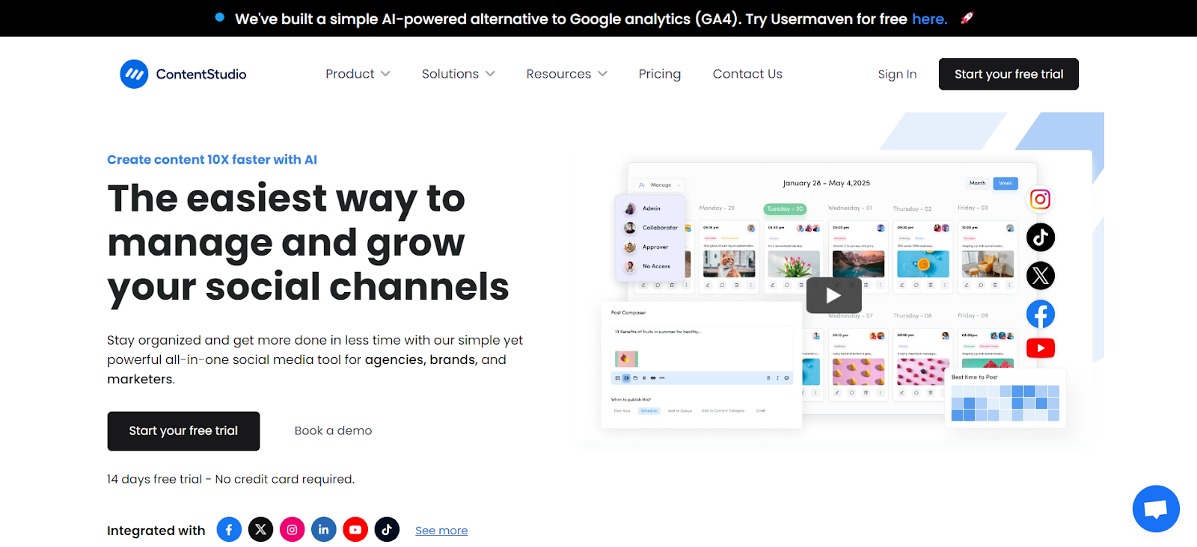Click TikTok icon beside the calendar preview

pos(1041,238)
